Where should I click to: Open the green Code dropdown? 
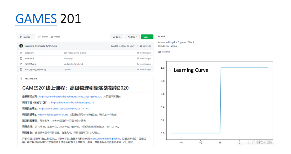click(x=147, y=37)
